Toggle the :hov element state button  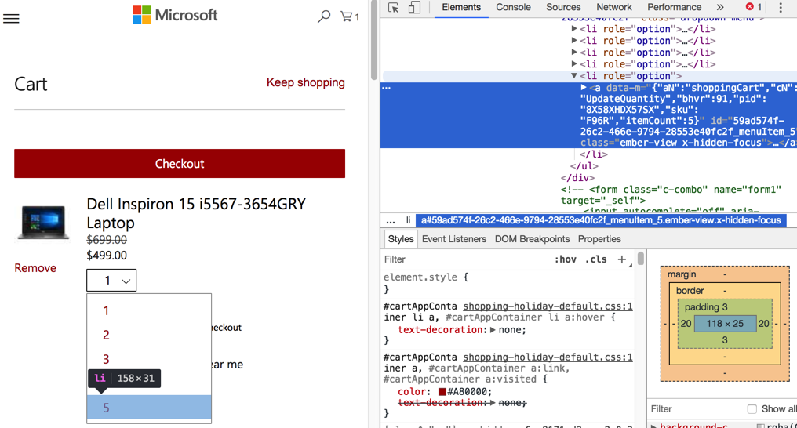(566, 259)
